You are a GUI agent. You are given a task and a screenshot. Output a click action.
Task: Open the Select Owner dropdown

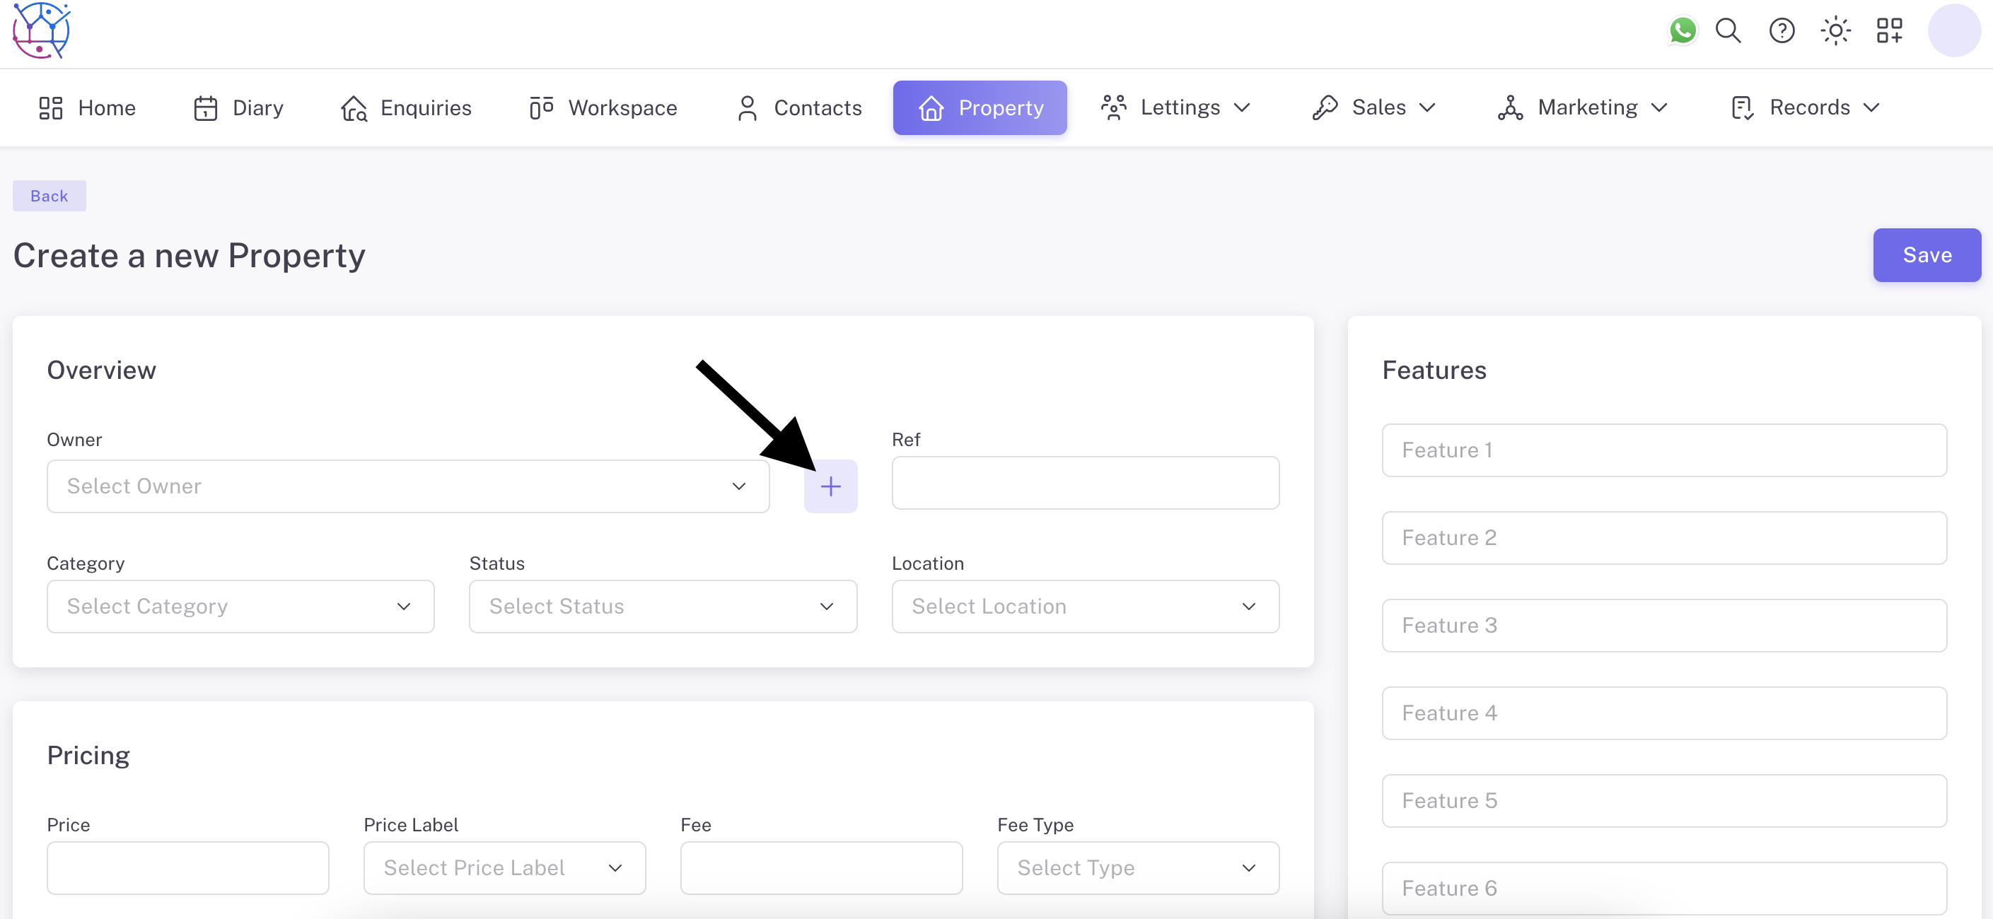pos(408,486)
